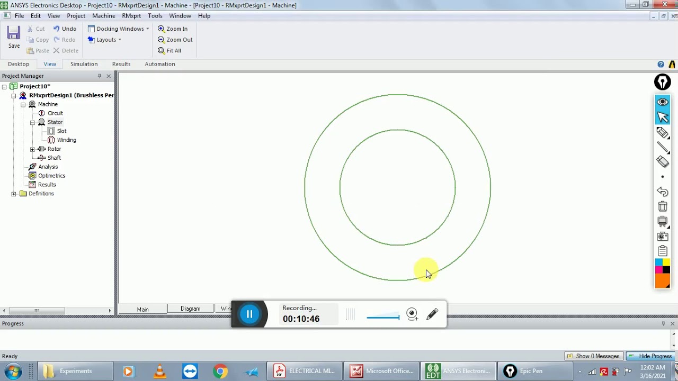Switch to the Simulation ribbon tab
The height and width of the screenshot is (381, 678).
pos(84,64)
